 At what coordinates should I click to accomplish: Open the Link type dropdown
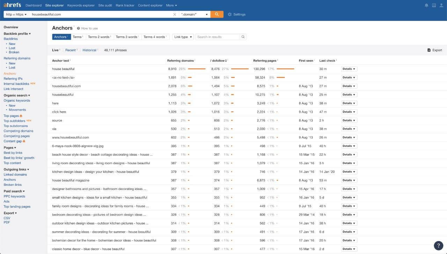[183, 37]
